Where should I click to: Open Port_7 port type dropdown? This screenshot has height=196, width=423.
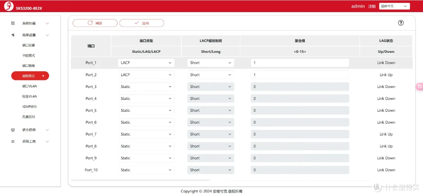pos(146,134)
